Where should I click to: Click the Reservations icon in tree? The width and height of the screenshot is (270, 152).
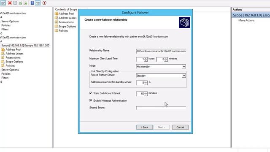[x=3, y=57]
